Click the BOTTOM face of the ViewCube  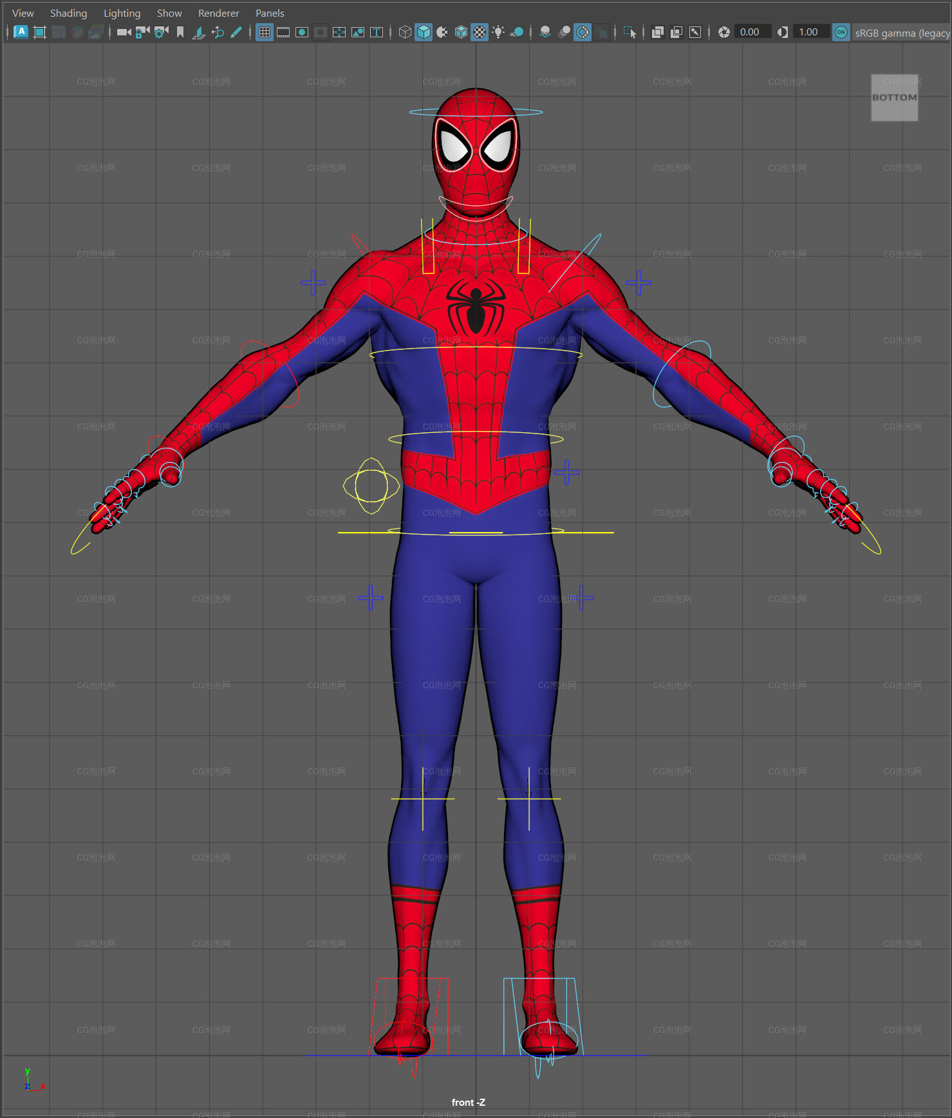coord(895,98)
